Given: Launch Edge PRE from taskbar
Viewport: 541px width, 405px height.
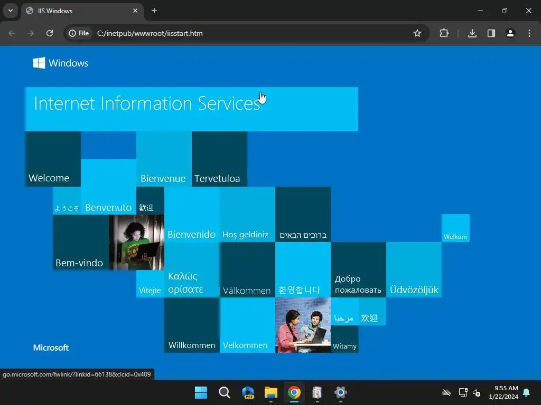Looking at the screenshot, I should [248, 392].
